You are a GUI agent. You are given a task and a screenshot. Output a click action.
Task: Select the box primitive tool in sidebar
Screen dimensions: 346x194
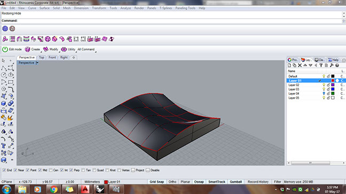point(4,103)
